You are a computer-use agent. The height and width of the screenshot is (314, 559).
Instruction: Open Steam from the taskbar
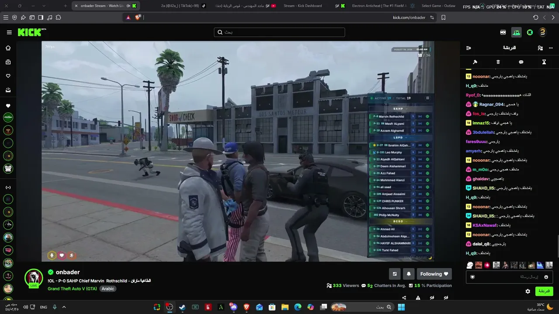(x=182, y=307)
